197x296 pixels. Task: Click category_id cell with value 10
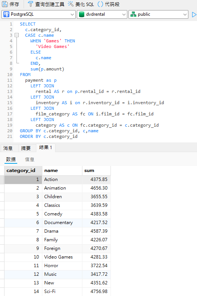point(23,257)
